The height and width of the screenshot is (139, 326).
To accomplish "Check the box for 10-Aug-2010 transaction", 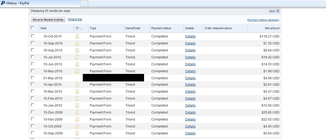I will [33, 50].
